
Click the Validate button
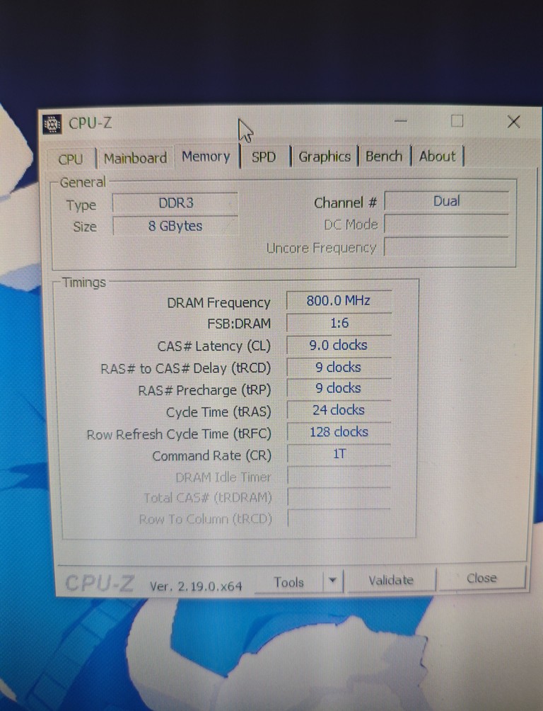click(x=390, y=580)
